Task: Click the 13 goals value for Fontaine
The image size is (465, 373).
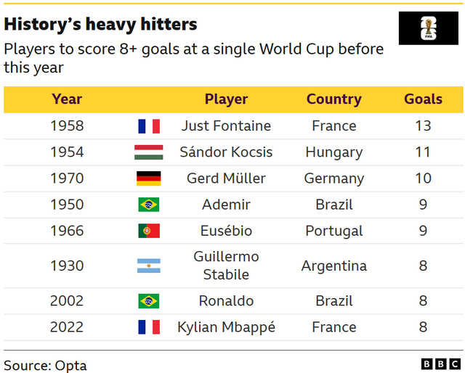Action: pos(423,126)
